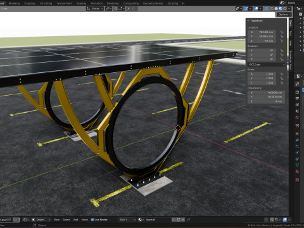The height and width of the screenshot is (228, 304).
Task: Open the Scene properties tab
Action: pyautogui.click(x=297, y=111)
